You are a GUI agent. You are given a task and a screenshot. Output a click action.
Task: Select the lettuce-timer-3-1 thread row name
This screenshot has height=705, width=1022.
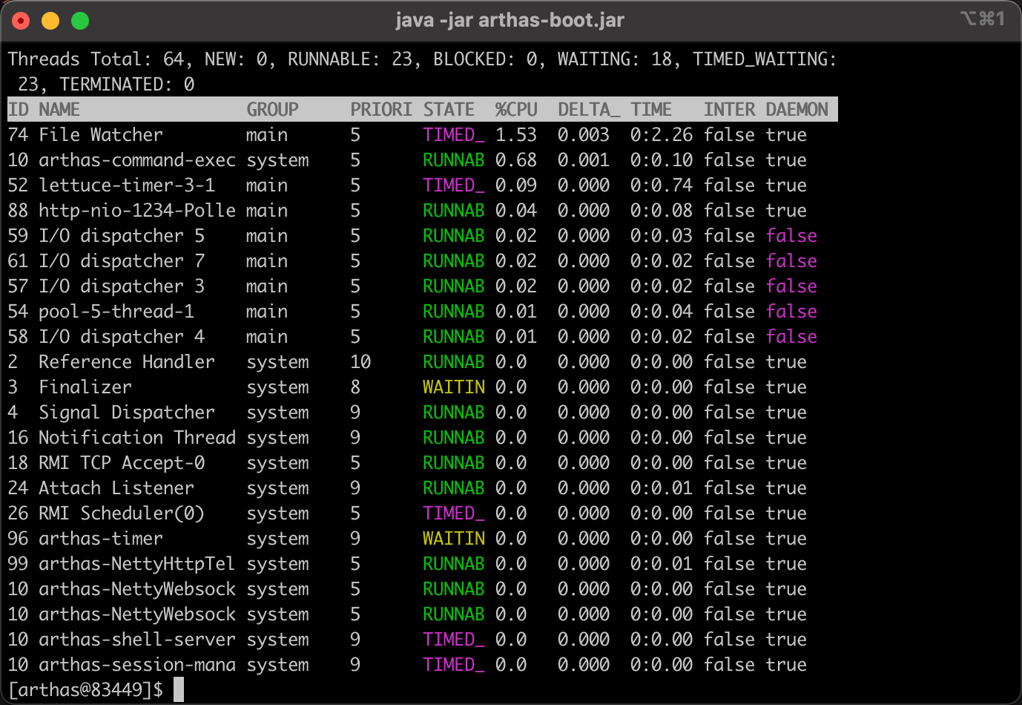(x=127, y=186)
